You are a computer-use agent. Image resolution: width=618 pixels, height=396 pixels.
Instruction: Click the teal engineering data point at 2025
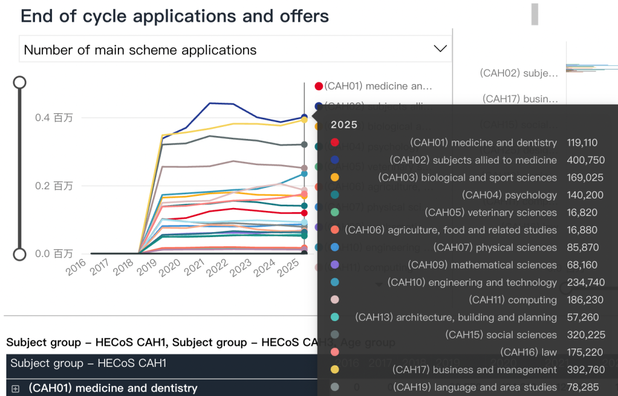304,173
